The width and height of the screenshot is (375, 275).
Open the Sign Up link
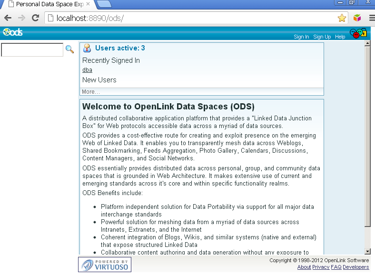[x=322, y=37]
